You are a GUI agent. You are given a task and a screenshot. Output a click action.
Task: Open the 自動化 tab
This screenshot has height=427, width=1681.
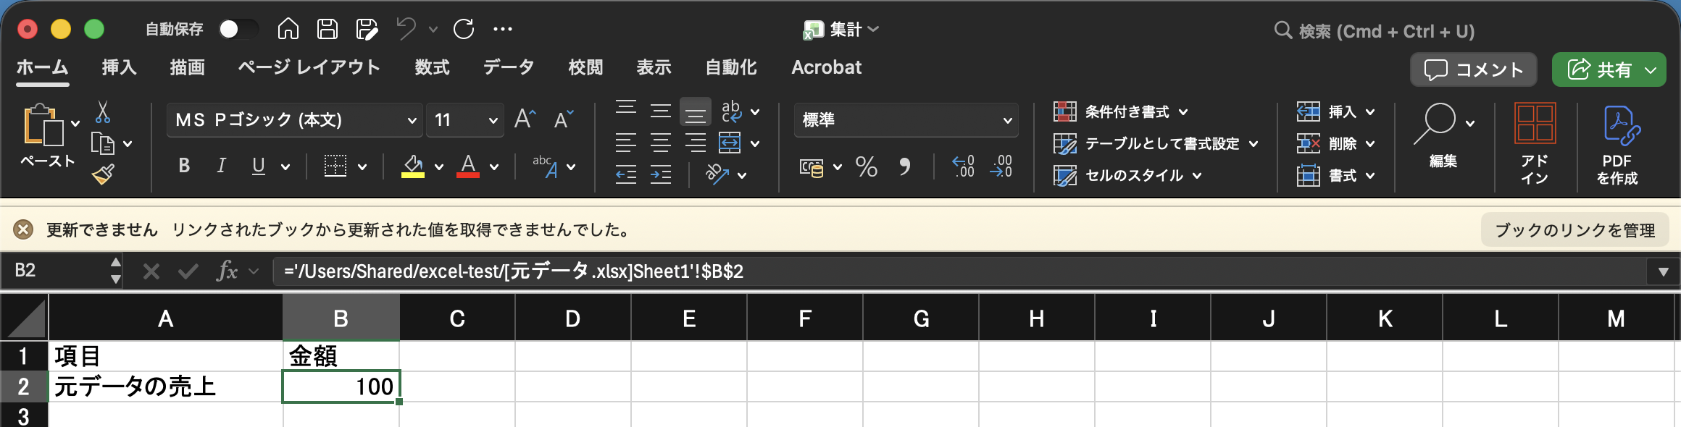pyautogui.click(x=731, y=67)
